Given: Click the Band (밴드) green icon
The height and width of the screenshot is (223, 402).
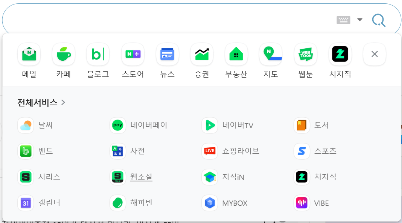Looking at the screenshot, I should pos(26,151).
